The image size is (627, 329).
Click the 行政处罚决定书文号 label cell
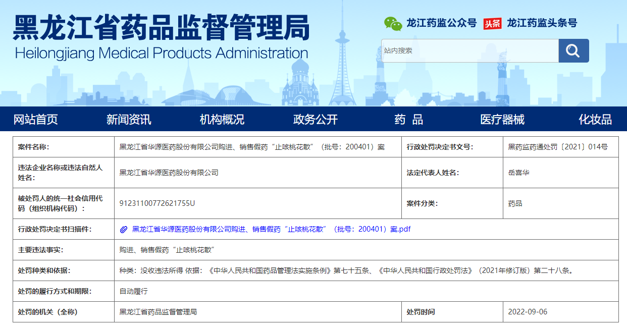tap(452, 147)
